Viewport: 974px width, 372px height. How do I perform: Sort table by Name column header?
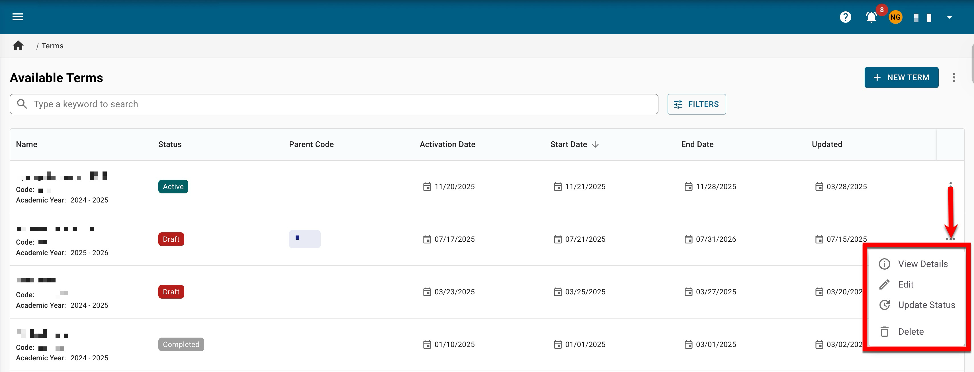pos(26,144)
